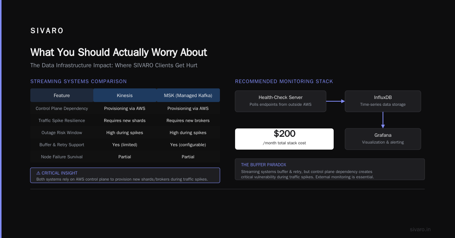Click the Buffer & Retry Support row label

point(62,145)
